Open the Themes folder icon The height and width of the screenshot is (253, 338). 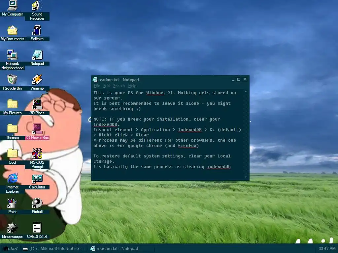pyautogui.click(x=12, y=132)
